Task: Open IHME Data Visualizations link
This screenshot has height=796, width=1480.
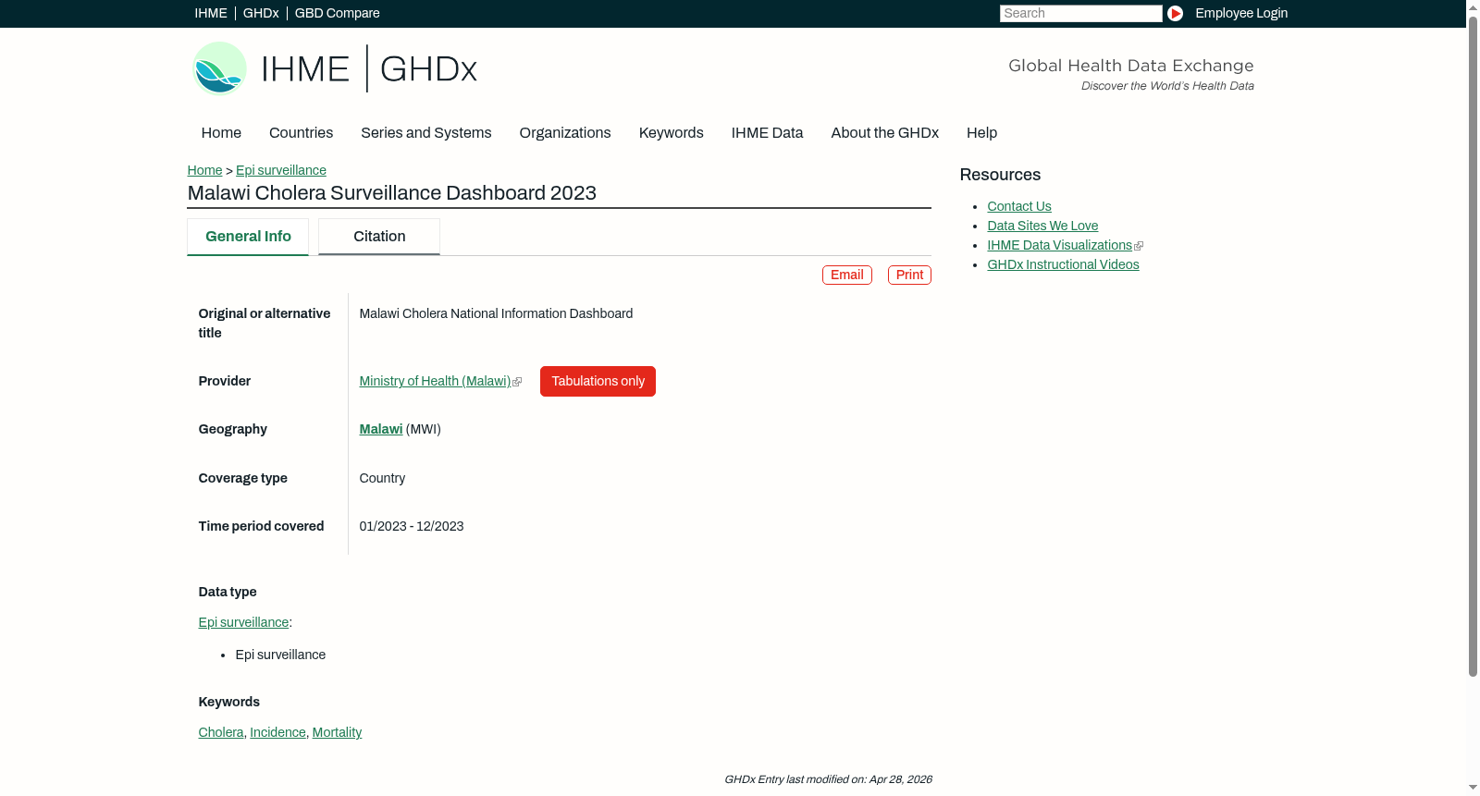Action: [x=1059, y=246]
